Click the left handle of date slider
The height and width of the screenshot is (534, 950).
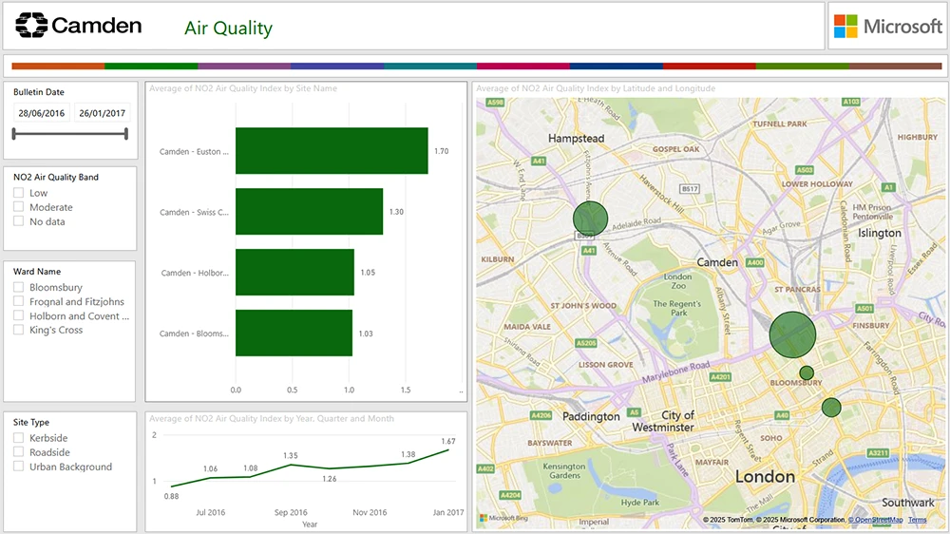point(14,133)
